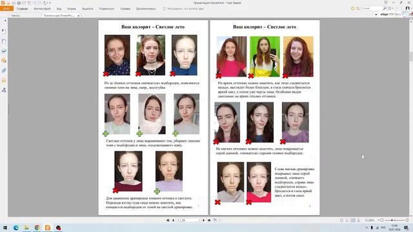Select facing pages view mode icon
Viewport: 413px width, 232px height.
pos(353,220)
